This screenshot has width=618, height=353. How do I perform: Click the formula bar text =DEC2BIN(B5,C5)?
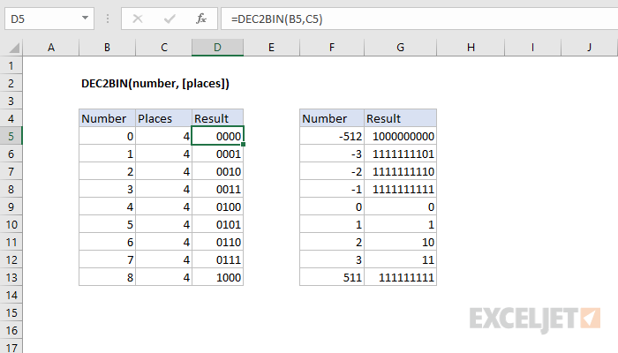(x=276, y=19)
